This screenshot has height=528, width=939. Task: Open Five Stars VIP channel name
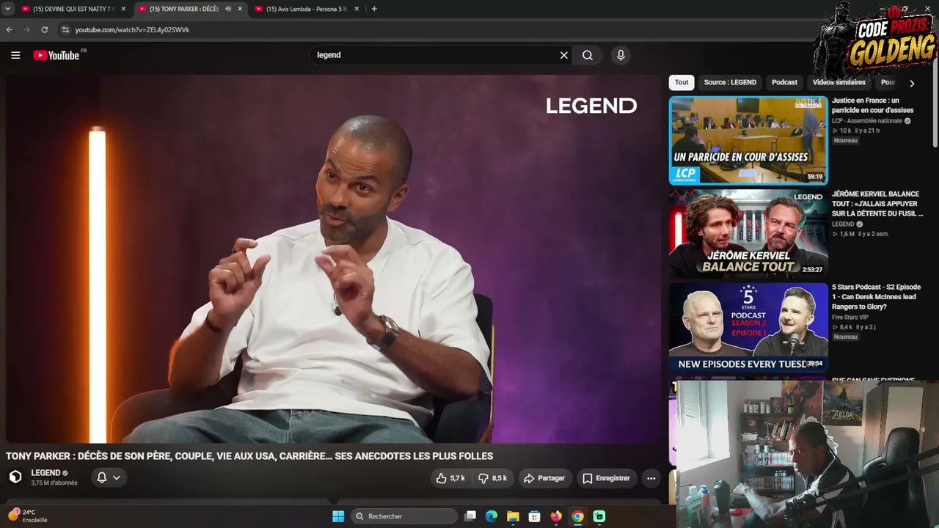pos(850,318)
